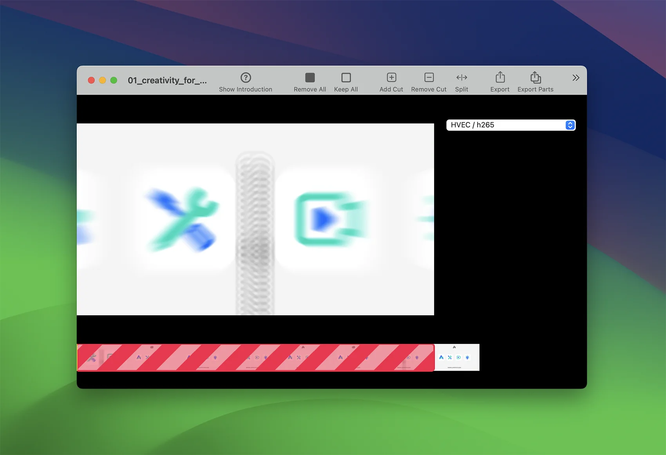Open the HVEC / h265 codec dropdown
Screen dimensions: 666x455
[x=511, y=125]
